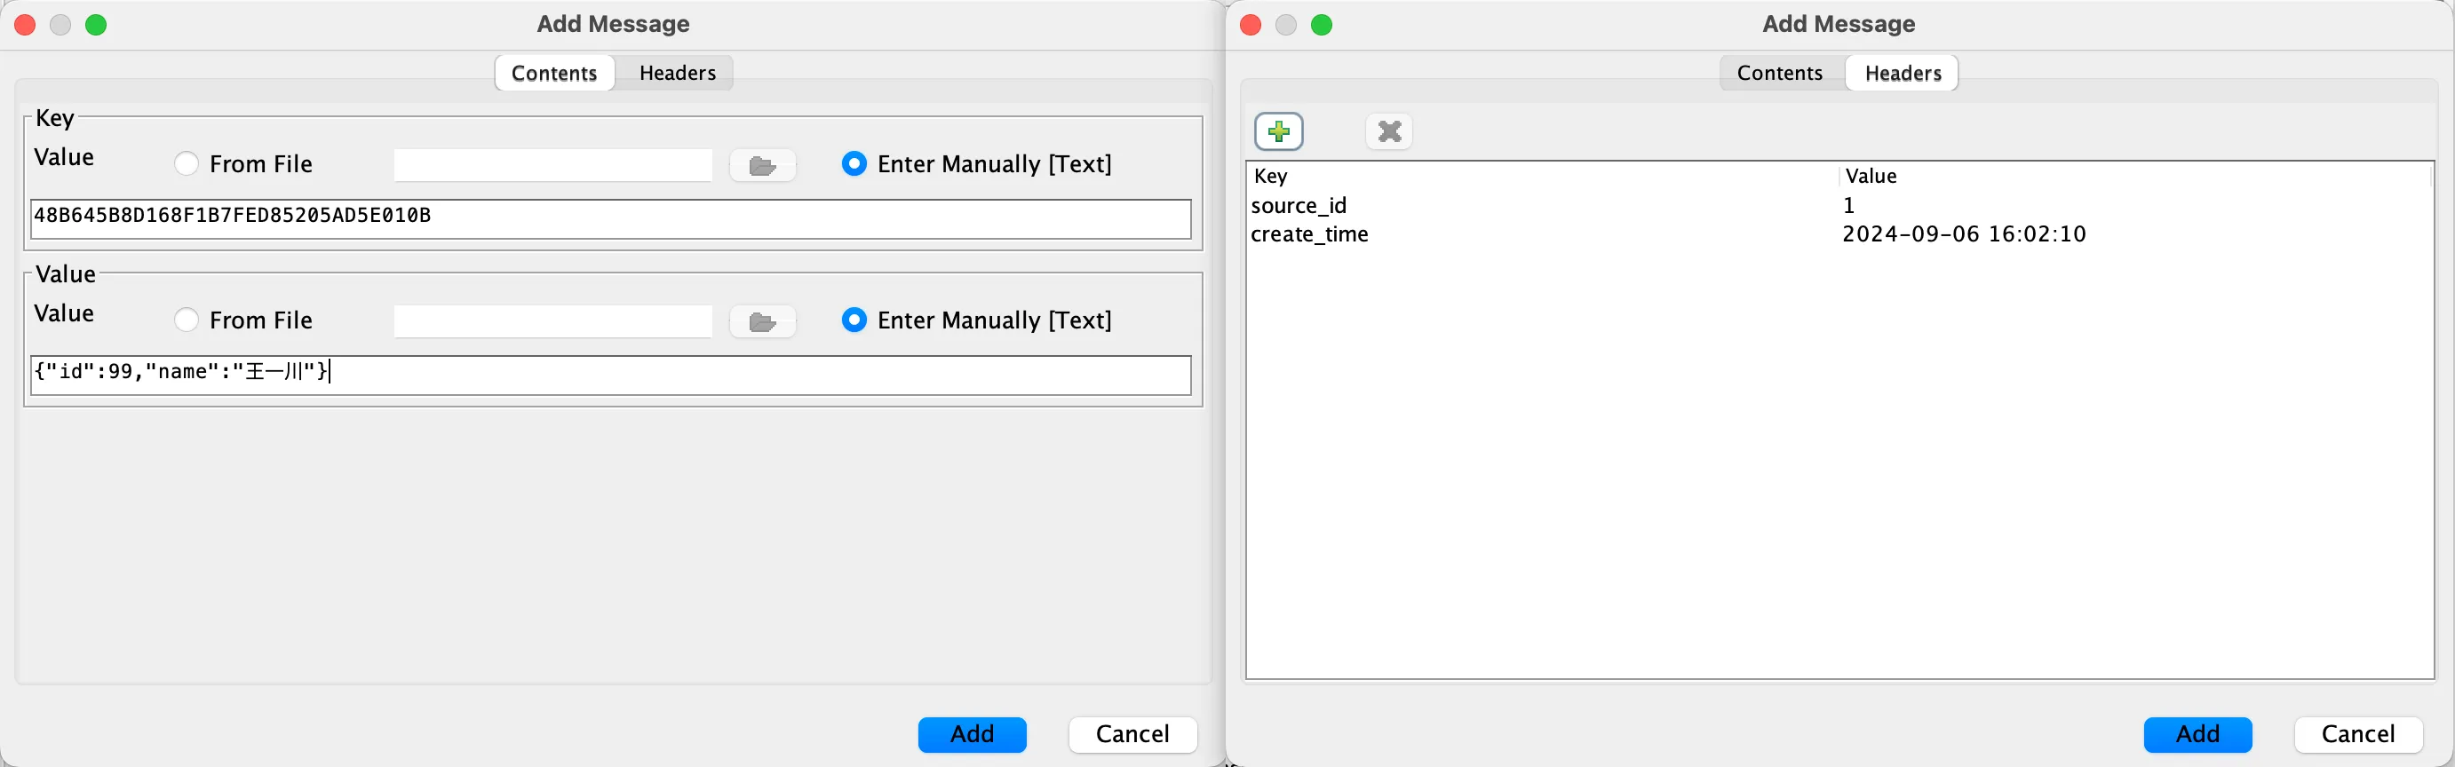Click the gray X remove header icon
The height and width of the screenshot is (767, 2455).
(x=1388, y=131)
